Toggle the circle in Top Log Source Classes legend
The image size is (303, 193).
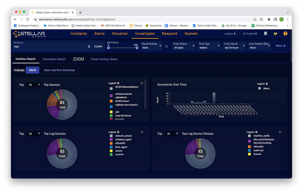pos(280,132)
